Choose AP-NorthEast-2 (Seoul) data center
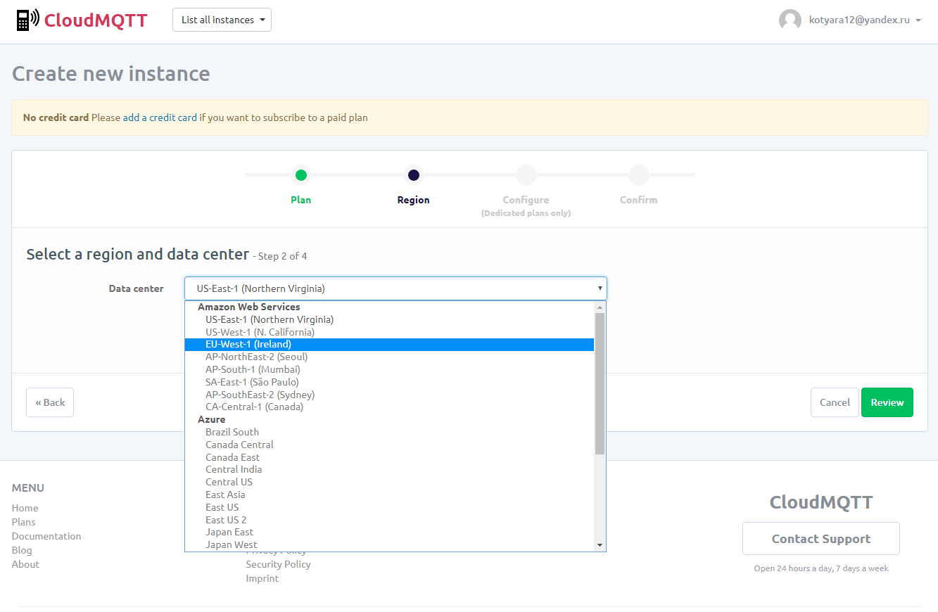The width and height of the screenshot is (938, 612). (256, 357)
